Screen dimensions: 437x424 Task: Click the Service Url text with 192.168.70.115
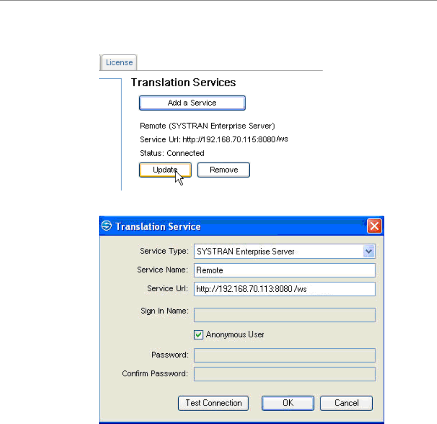214,139
